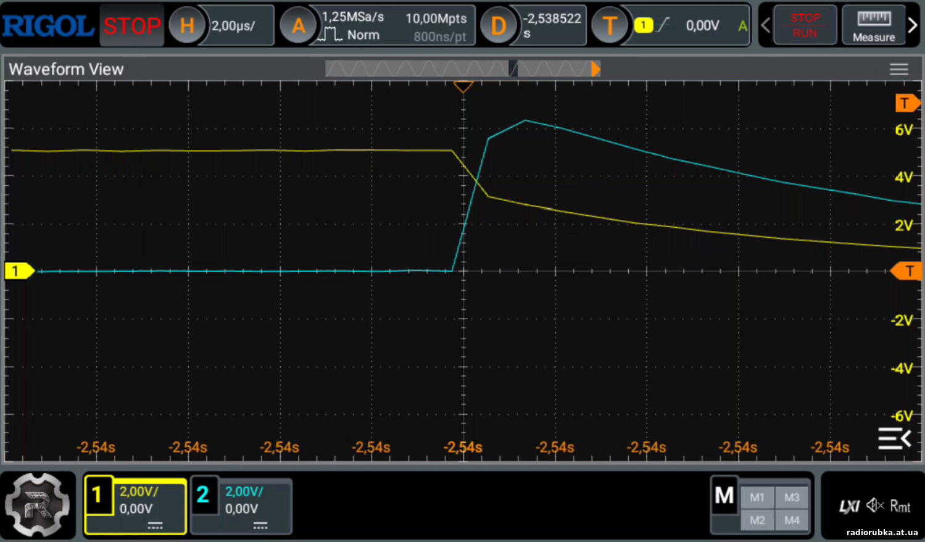Click the waveform memory position bar
Viewport: 925px width, 542px height.
click(x=462, y=69)
